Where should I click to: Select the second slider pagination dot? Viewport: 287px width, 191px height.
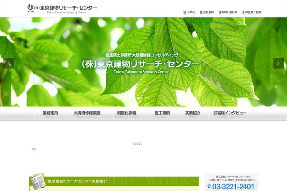click(142, 98)
